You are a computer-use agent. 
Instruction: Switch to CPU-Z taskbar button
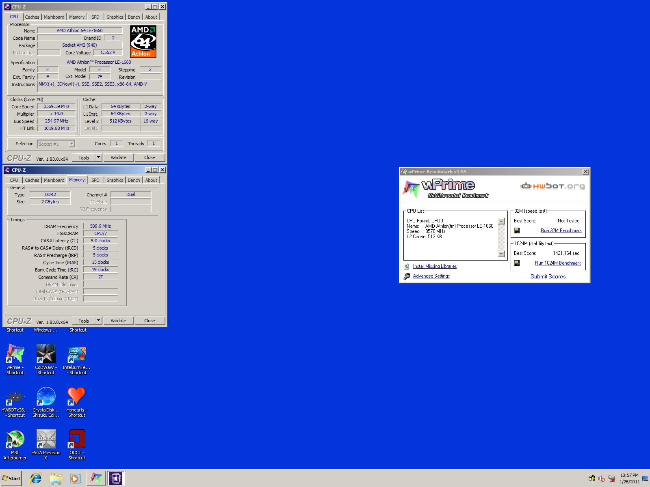(x=116, y=478)
